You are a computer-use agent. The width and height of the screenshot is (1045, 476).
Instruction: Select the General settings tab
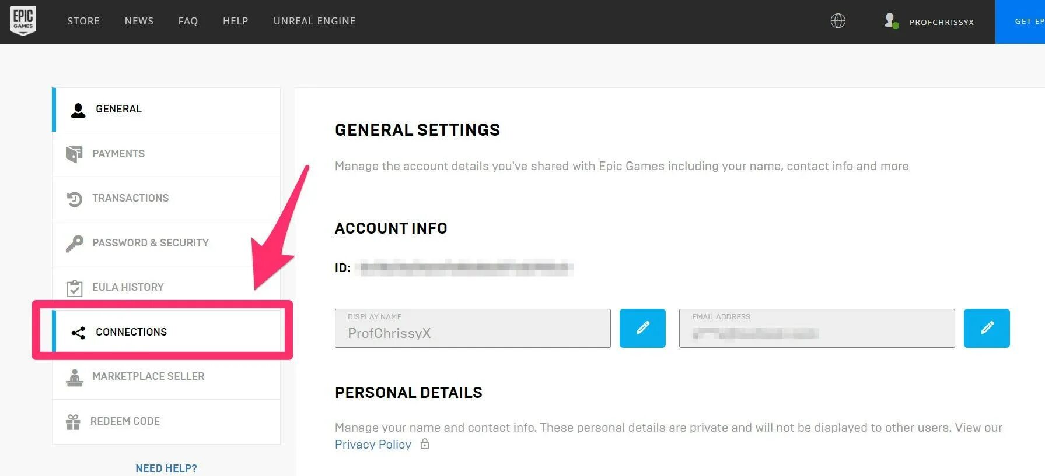(x=118, y=109)
